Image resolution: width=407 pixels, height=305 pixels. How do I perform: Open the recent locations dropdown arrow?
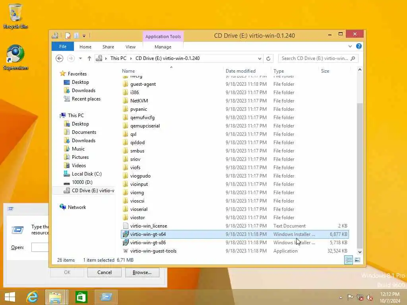80,58
